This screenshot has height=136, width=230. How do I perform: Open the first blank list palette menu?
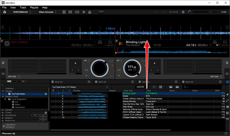[x=89, y=82]
